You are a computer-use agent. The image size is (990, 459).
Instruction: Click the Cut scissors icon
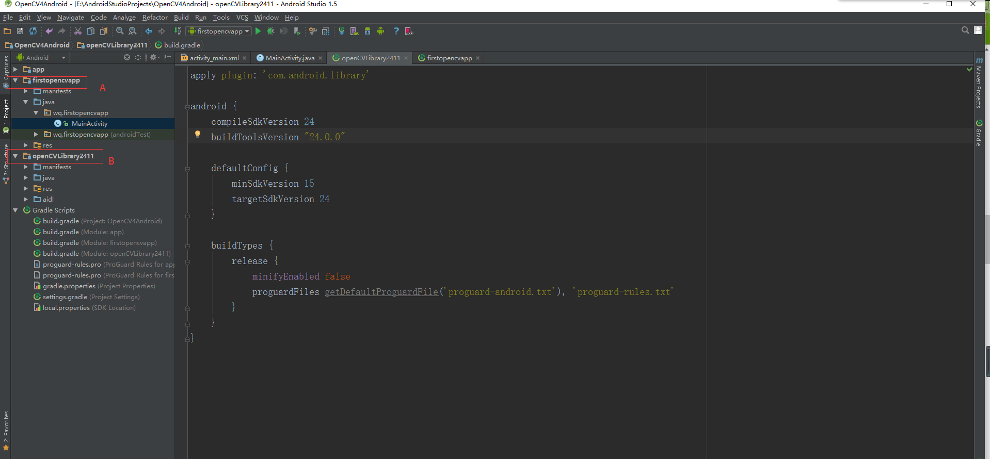(78, 31)
